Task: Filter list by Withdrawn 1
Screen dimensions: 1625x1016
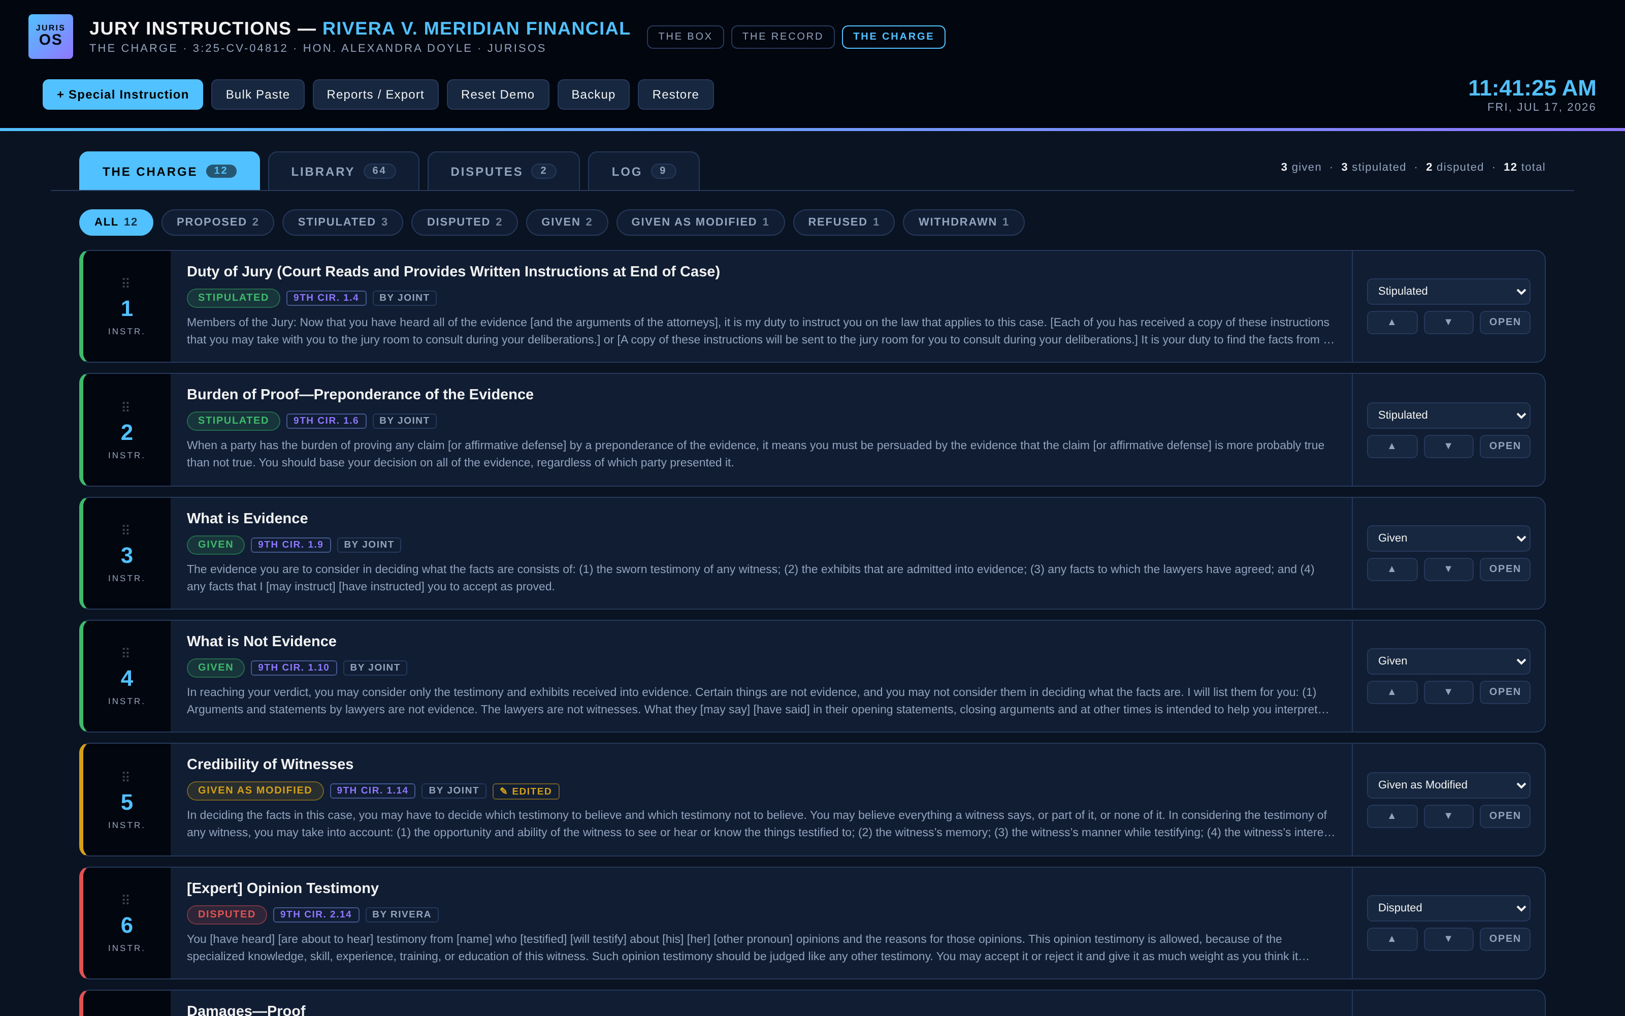Action: click(964, 223)
